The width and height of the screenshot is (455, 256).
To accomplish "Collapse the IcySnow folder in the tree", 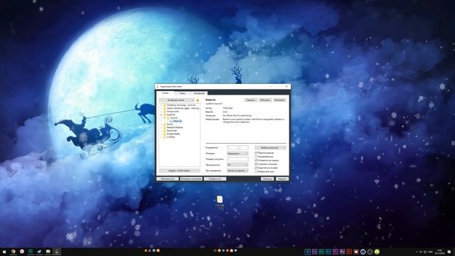I will coord(161,114).
